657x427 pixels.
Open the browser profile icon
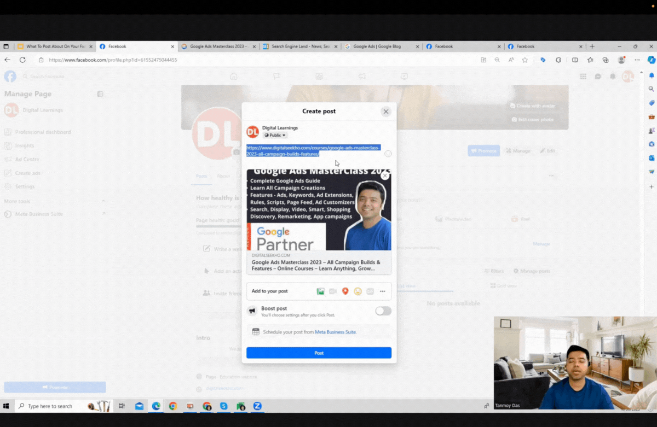pos(621,60)
